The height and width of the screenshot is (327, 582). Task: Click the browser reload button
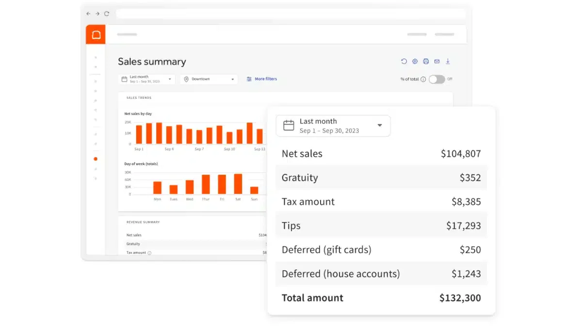107,14
